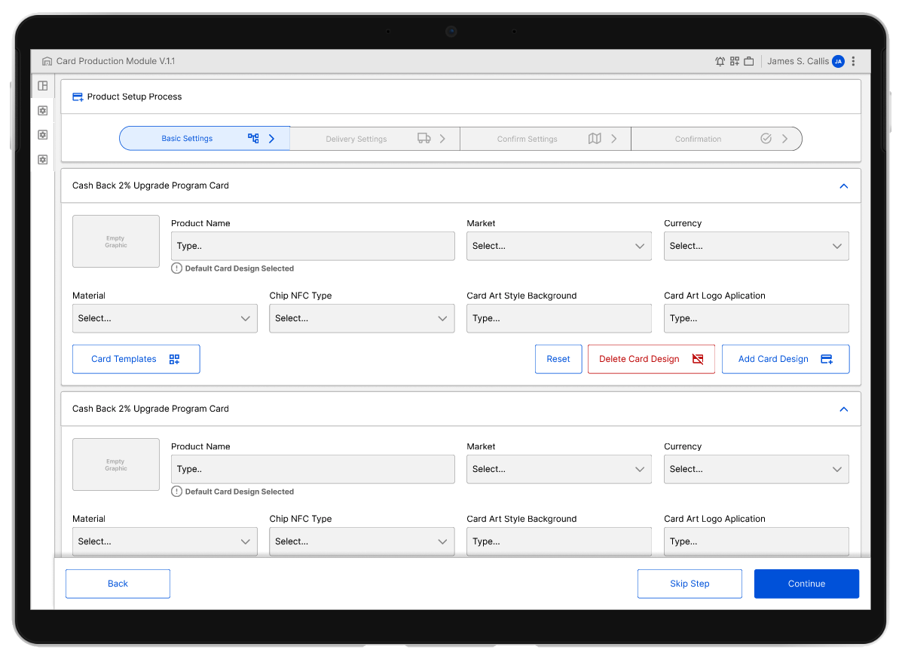Open the Currency dropdown in first card
The image size is (899, 659).
pos(756,246)
